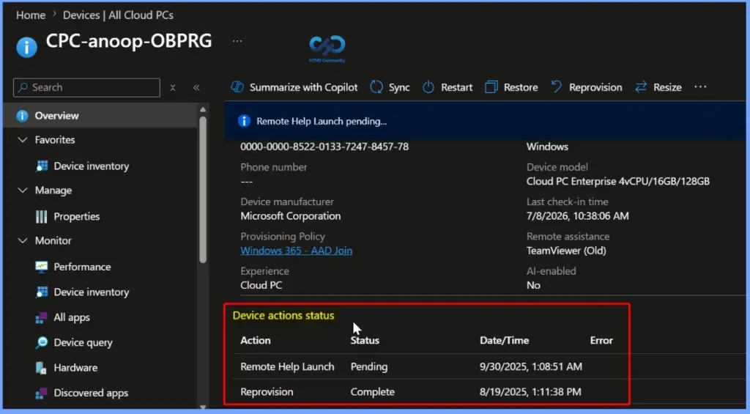750x414 pixels.
Task: Click the Status column header
Action: (x=365, y=340)
